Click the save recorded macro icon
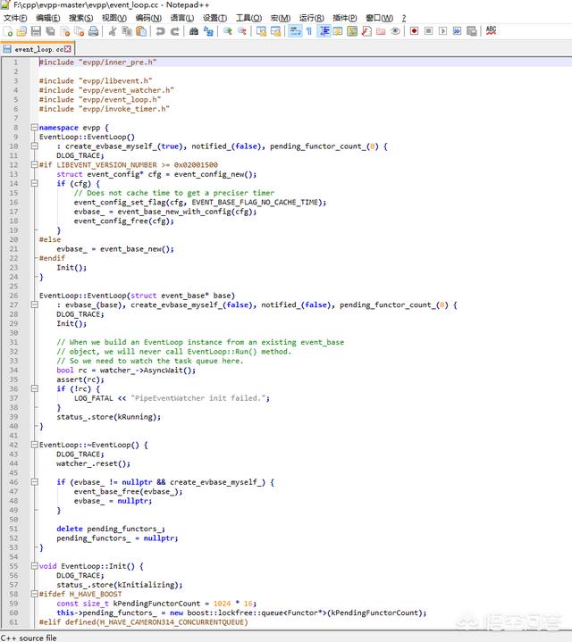Image resolution: width=572 pixels, height=642 pixels. tap(472, 31)
